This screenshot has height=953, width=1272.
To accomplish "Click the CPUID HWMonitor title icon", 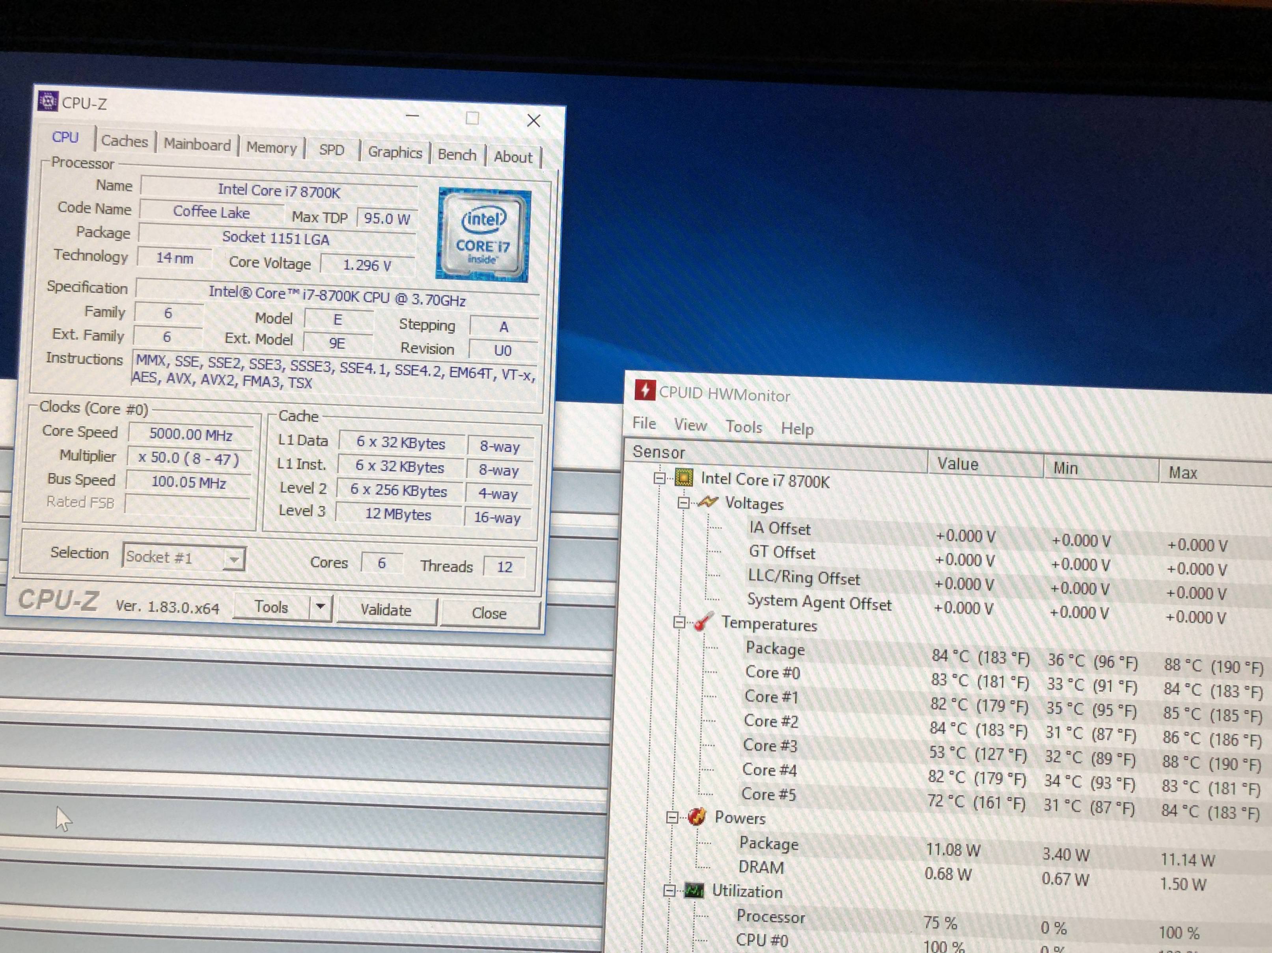I will pos(645,390).
